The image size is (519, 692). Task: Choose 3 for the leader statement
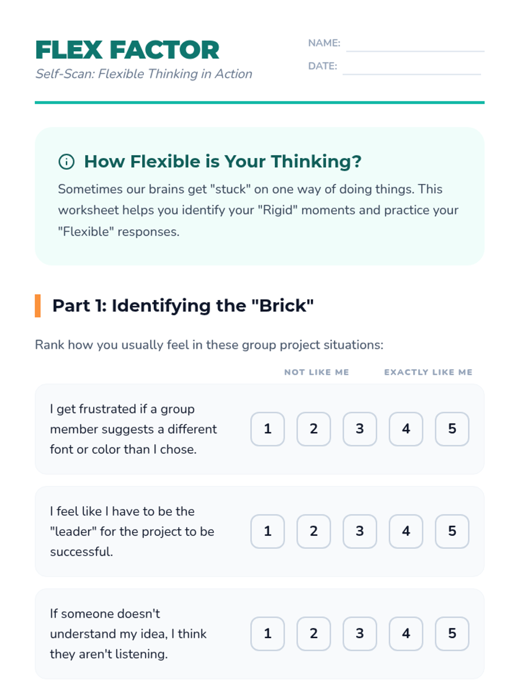[x=360, y=531]
